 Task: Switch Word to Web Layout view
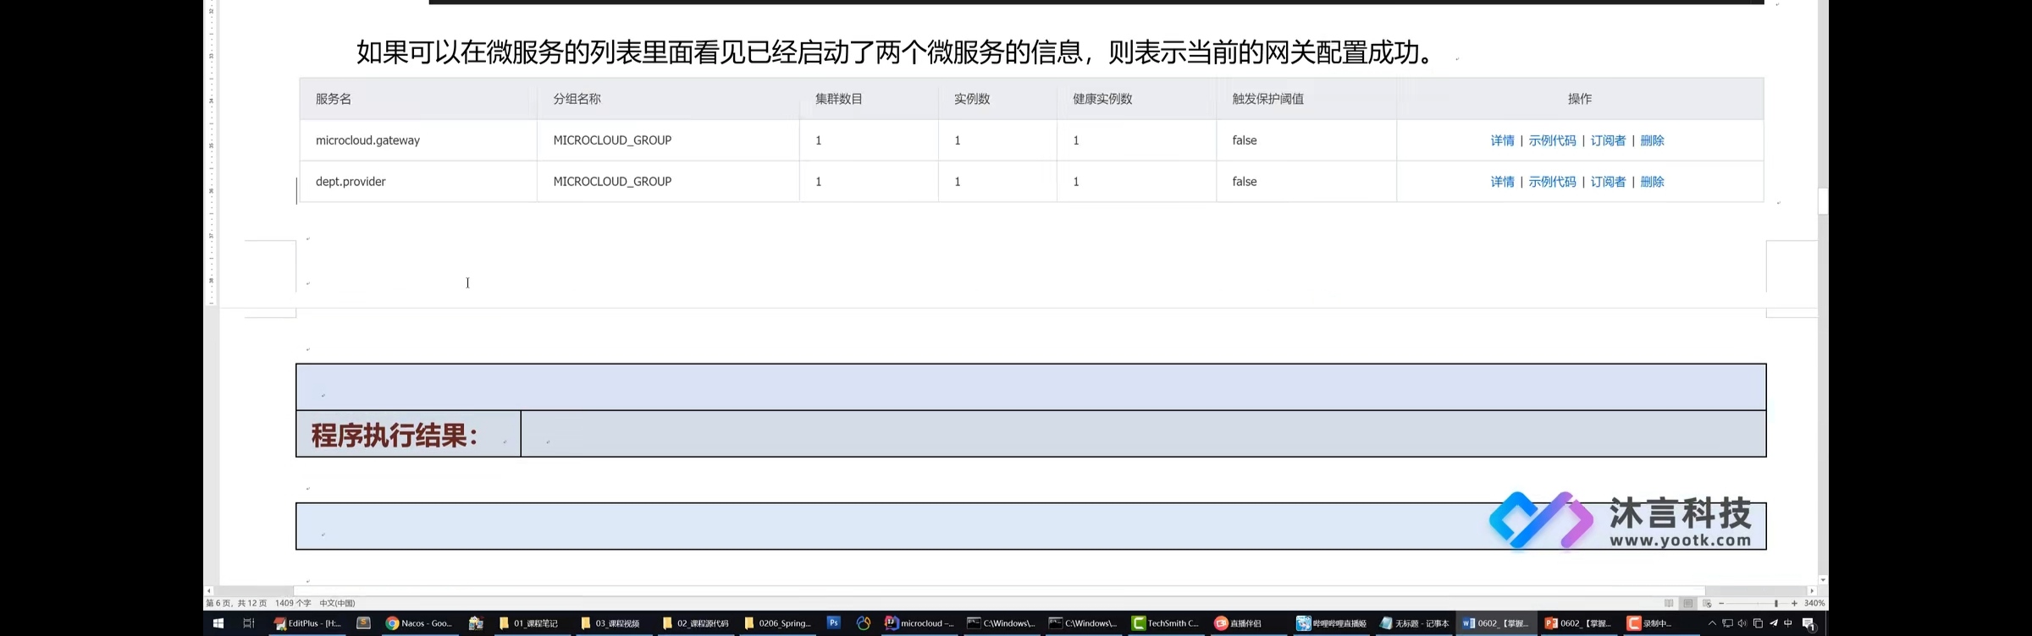[1707, 603]
